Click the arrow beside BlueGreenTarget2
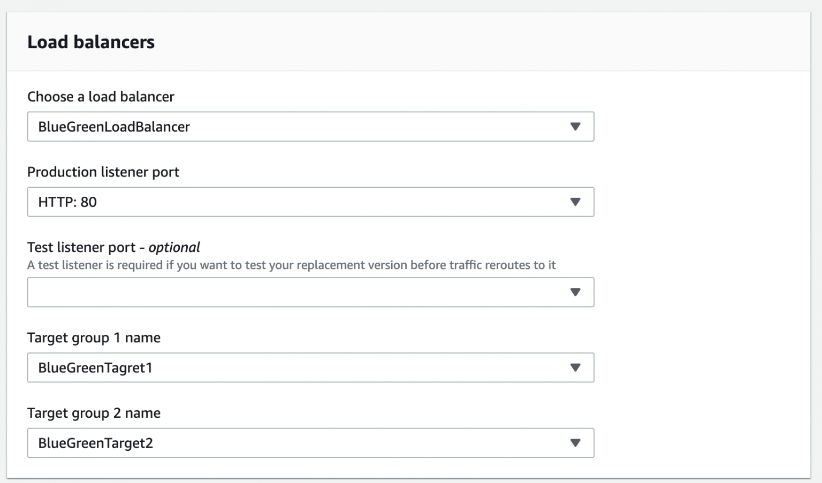822x483 pixels. 575,443
